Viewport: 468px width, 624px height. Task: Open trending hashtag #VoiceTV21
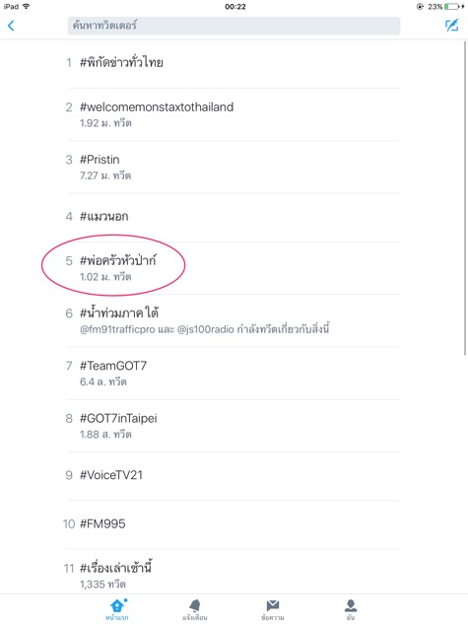[233, 476]
